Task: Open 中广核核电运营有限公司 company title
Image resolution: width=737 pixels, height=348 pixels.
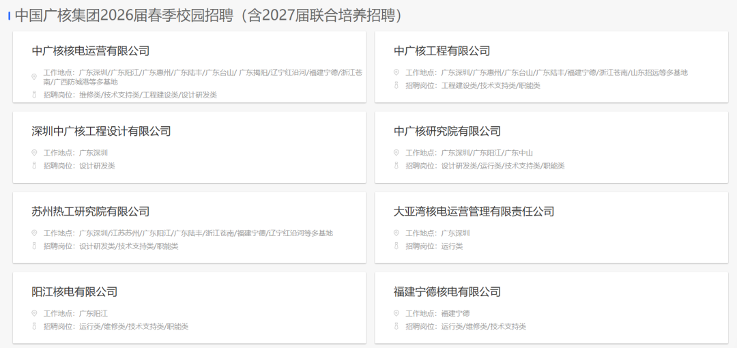Action: click(91, 50)
